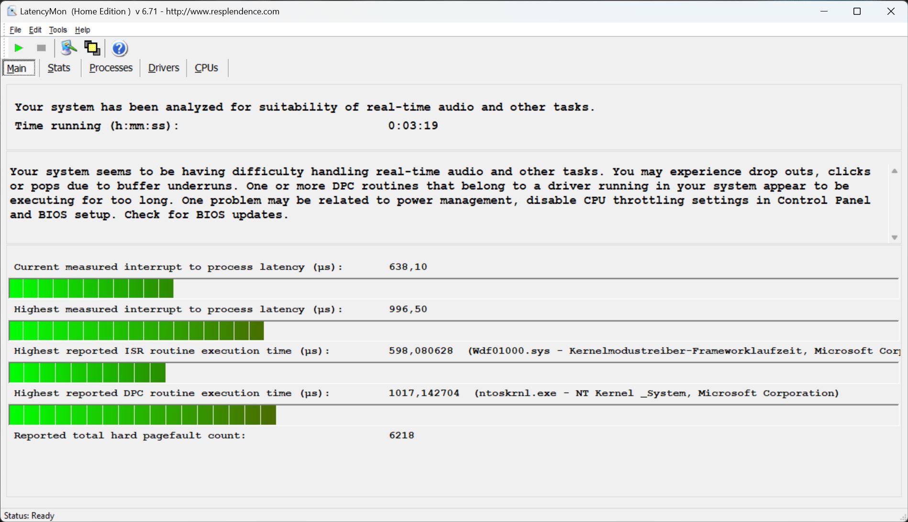Click the gray stop monitor button

click(41, 48)
